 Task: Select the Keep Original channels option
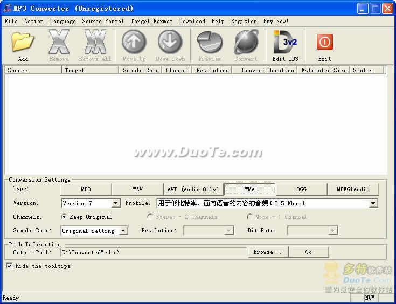click(x=64, y=217)
